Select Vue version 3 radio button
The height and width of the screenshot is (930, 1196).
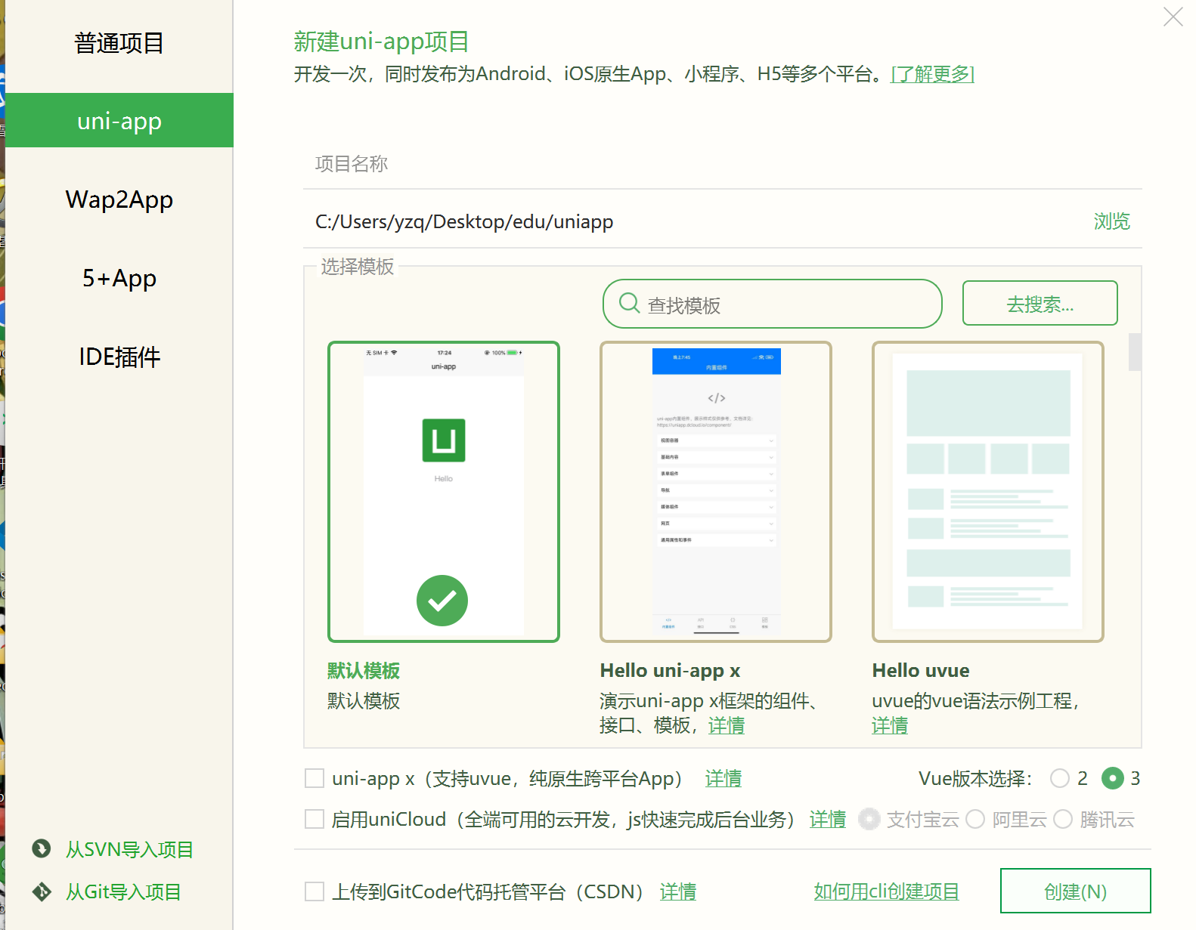pyautogui.click(x=1113, y=778)
